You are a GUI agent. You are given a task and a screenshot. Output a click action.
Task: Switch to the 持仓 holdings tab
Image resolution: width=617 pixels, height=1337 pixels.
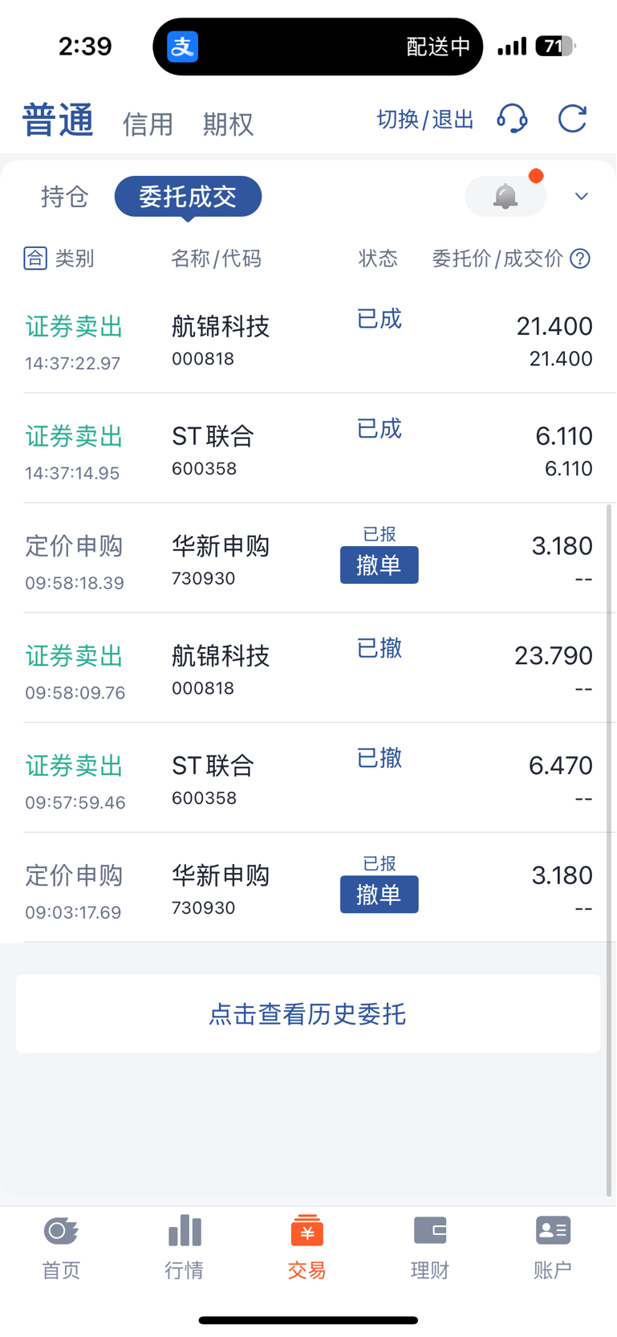[64, 197]
